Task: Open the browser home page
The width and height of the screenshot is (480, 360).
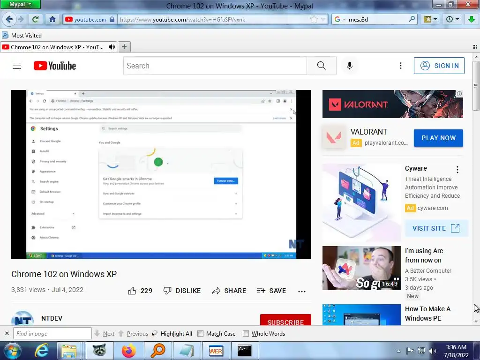Action: tap(52, 19)
